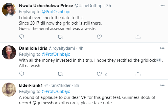Share Damilola Idris's tweet
Screen dimensions: 168x108
pyautogui.click(x=138, y=74)
